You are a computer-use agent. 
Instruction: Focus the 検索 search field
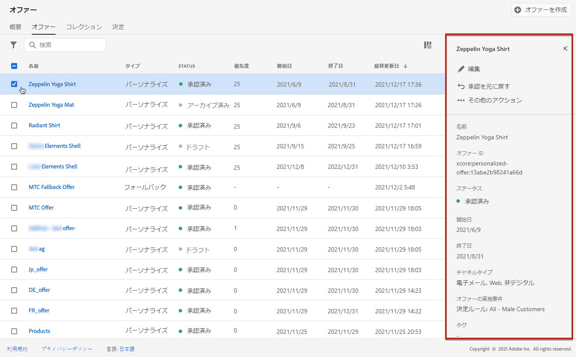[65, 45]
